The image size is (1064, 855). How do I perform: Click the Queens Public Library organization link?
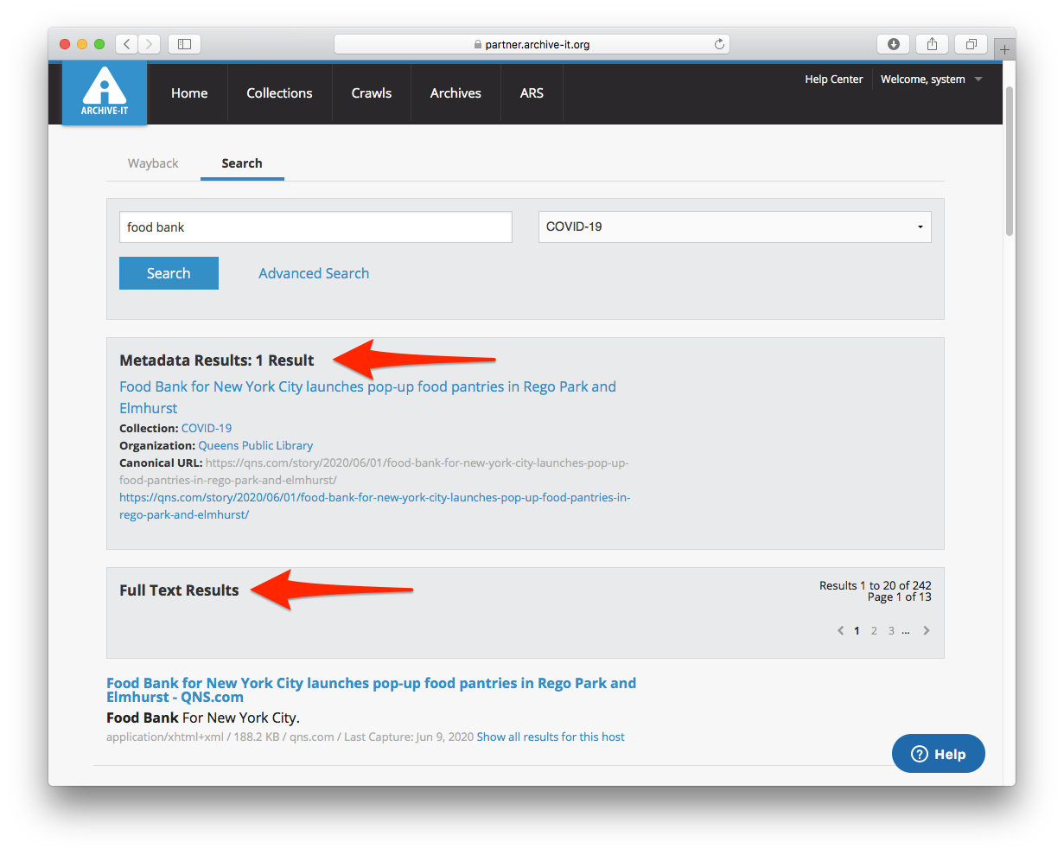coord(256,446)
